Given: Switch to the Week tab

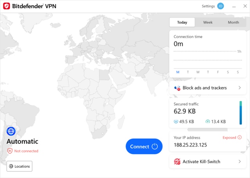Looking at the screenshot, I should point(208,22).
